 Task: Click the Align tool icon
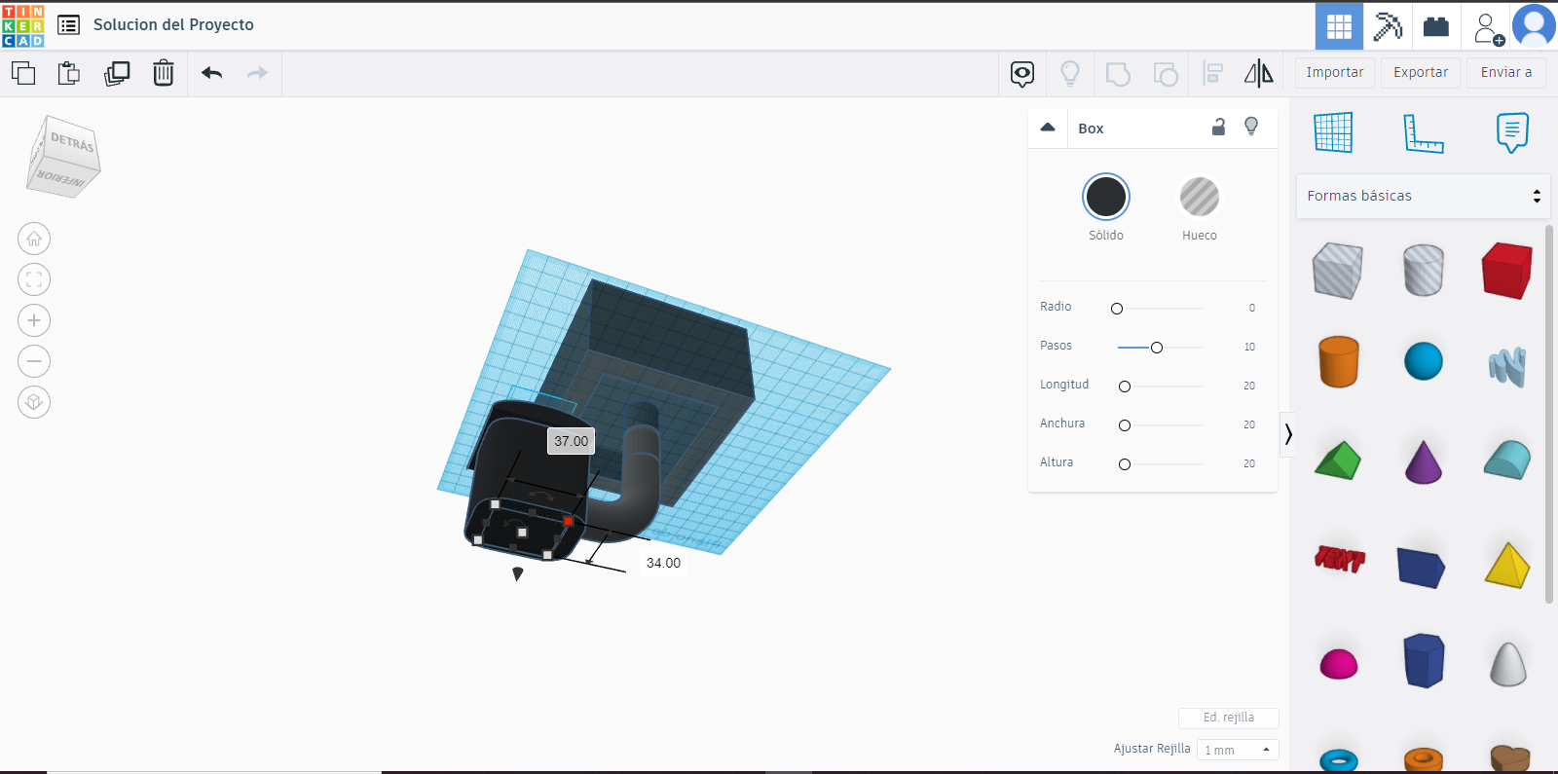point(1212,74)
